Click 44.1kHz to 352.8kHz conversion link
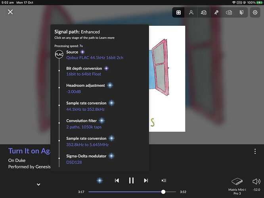The height and width of the screenshot is (198, 264). (x=85, y=109)
